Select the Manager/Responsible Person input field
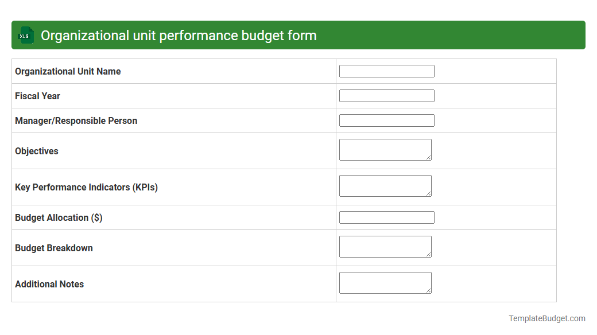The height and width of the screenshot is (335, 597). 386,120
